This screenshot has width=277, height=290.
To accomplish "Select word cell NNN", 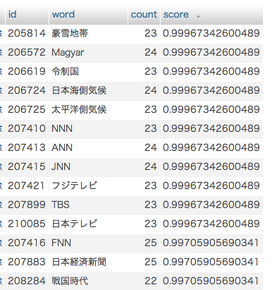I will tap(62, 128).
